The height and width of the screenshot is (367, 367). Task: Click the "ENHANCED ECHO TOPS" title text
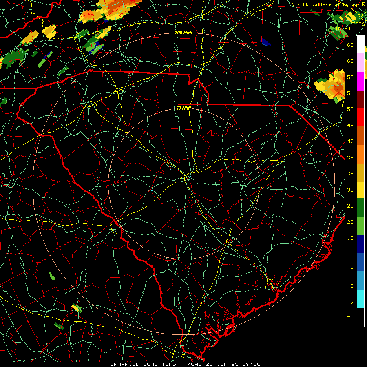pos(143,364)
